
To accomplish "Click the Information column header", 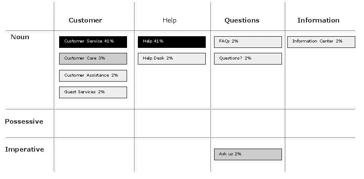I will [319, 20].
